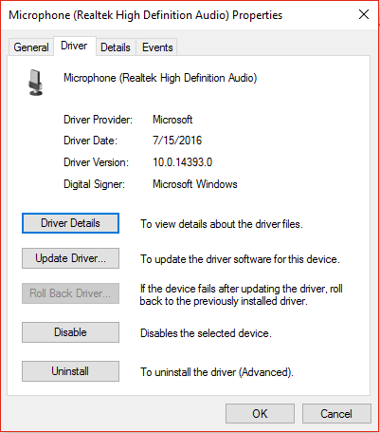
Task: Open the Details tab
Action: point(116,47)
